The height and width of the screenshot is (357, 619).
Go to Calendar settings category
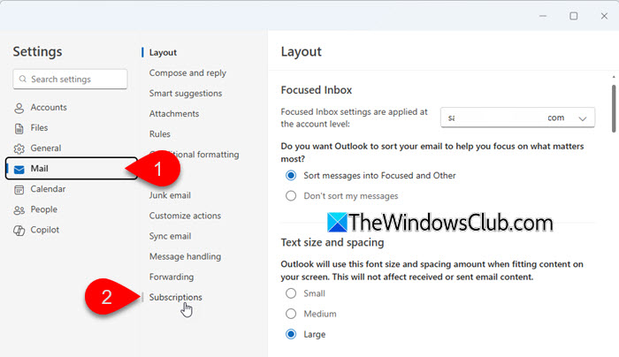48,189
